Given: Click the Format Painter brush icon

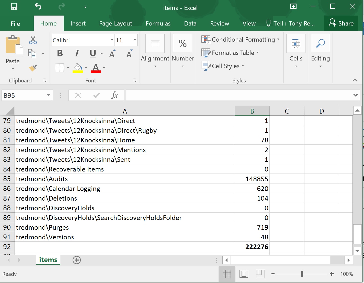Looking at the screenshot, I should coord(33,68).
